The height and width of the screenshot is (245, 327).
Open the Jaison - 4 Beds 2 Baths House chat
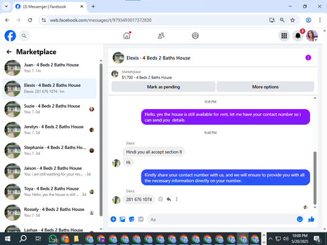(50, 171)
